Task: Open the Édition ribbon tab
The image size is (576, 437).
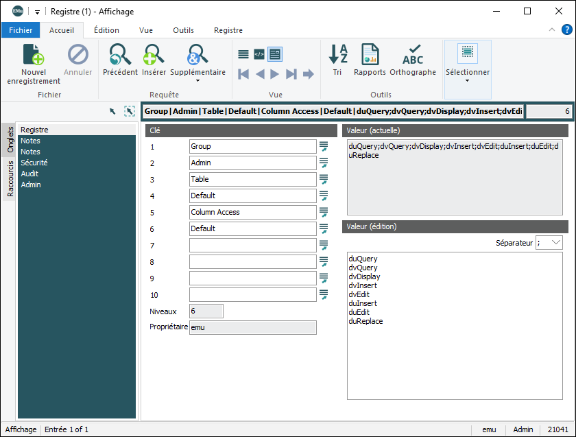Action: click(x=106, y=30)
